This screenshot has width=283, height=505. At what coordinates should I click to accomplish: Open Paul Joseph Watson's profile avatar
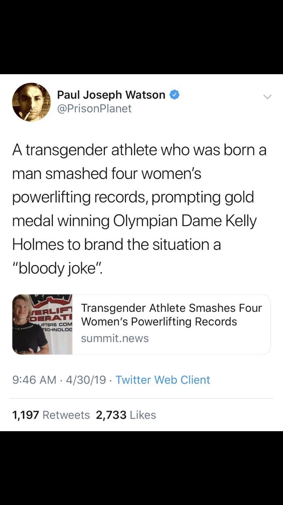coord(31,102)
